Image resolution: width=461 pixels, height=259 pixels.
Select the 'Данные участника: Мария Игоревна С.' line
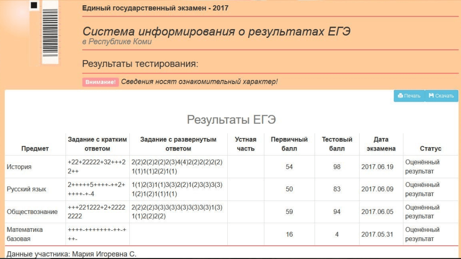click(x=71, y=254)
